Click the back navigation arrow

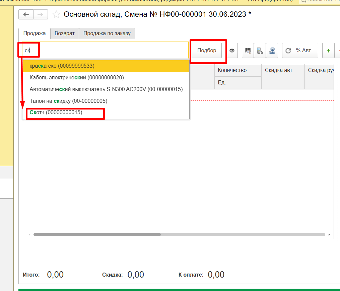coord(26,14)
